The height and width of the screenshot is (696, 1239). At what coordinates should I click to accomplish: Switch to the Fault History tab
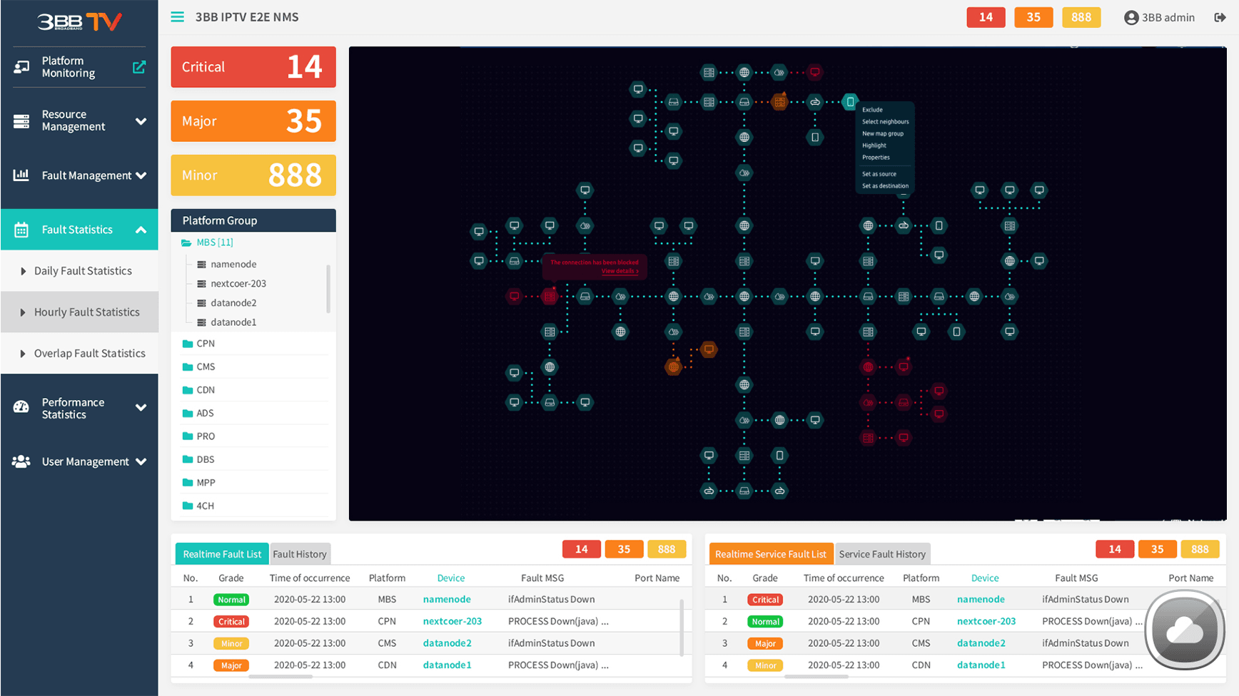(x=300, y=554)
